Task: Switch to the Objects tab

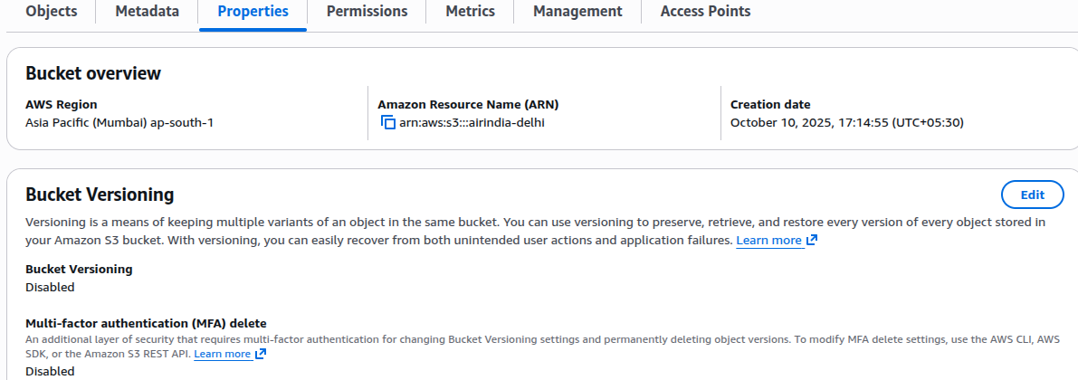Action: tap(52, 12)
